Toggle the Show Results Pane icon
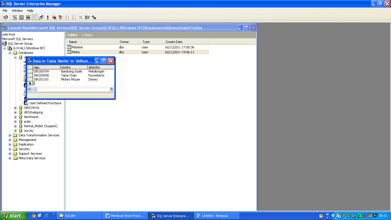 34,17
